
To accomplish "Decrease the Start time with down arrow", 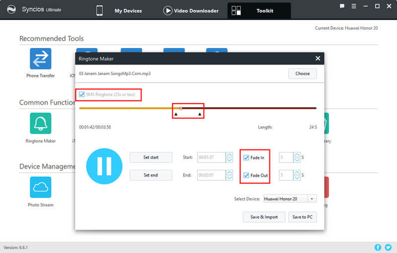I will (x=229, y=160).
